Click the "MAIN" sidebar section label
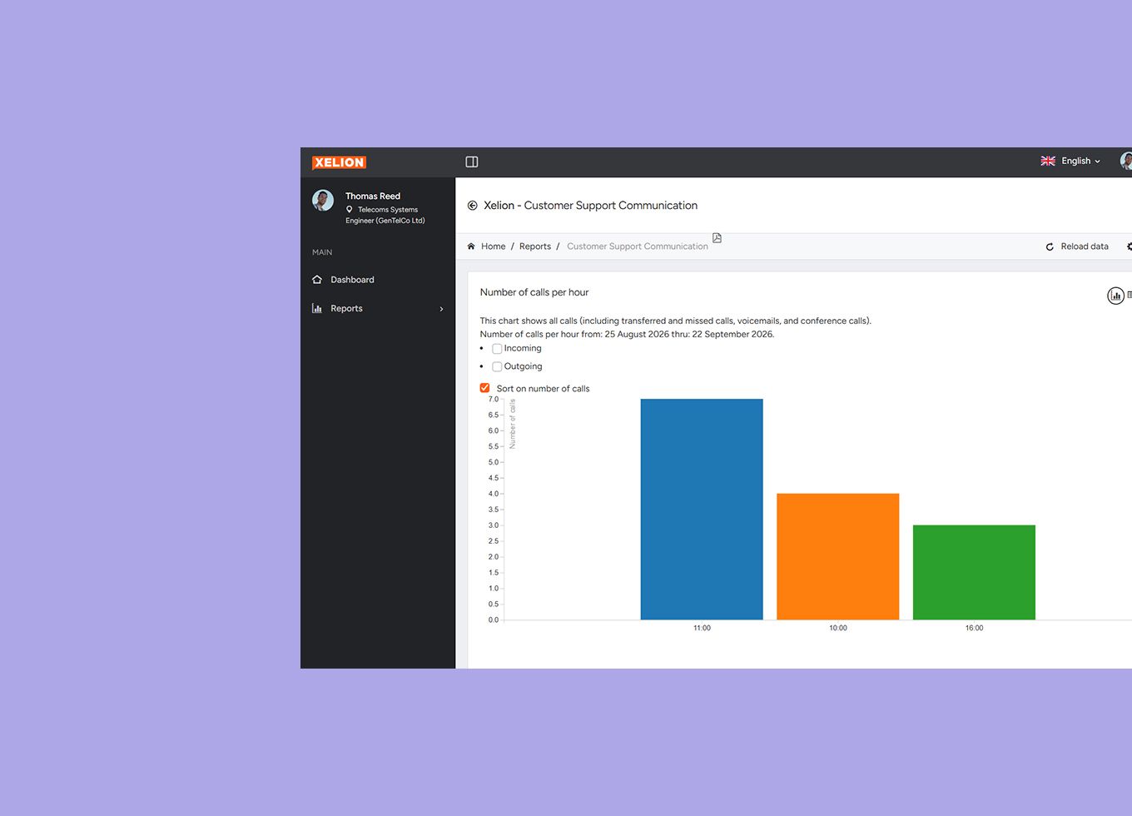 pyautogui.click(x=322, y=252)
